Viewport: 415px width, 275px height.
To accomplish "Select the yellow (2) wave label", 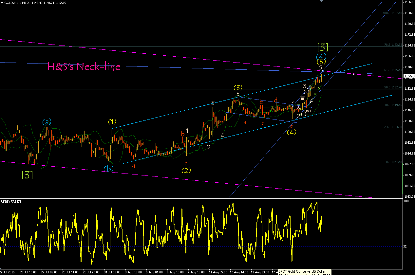I will [x=186, y=170].
